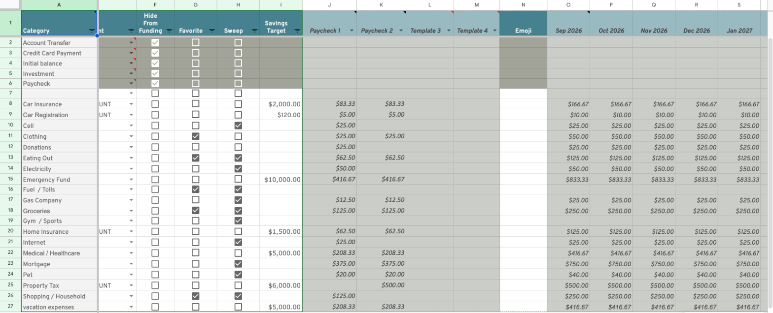The image size is (773, 313).
Task: Open the dropdown arrow in Property Tax row
Action: (x=131, y=285)
